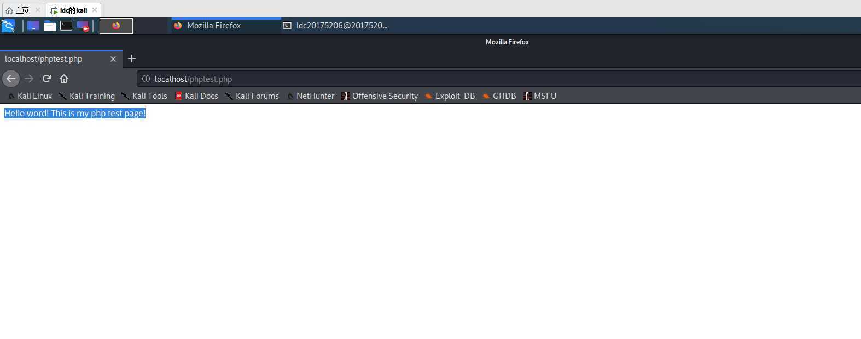Open the Offensive Security bookmark
Image resolution: width=861 pixels, height=339 pixels.
(380, 96)
